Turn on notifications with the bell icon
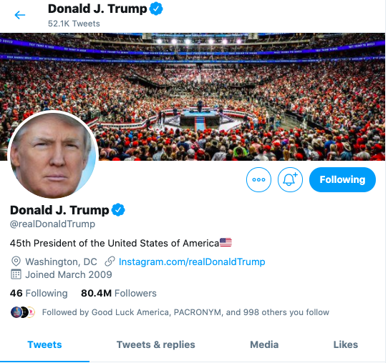The height and width of the screenshot is (363, 388). (290, 180)
